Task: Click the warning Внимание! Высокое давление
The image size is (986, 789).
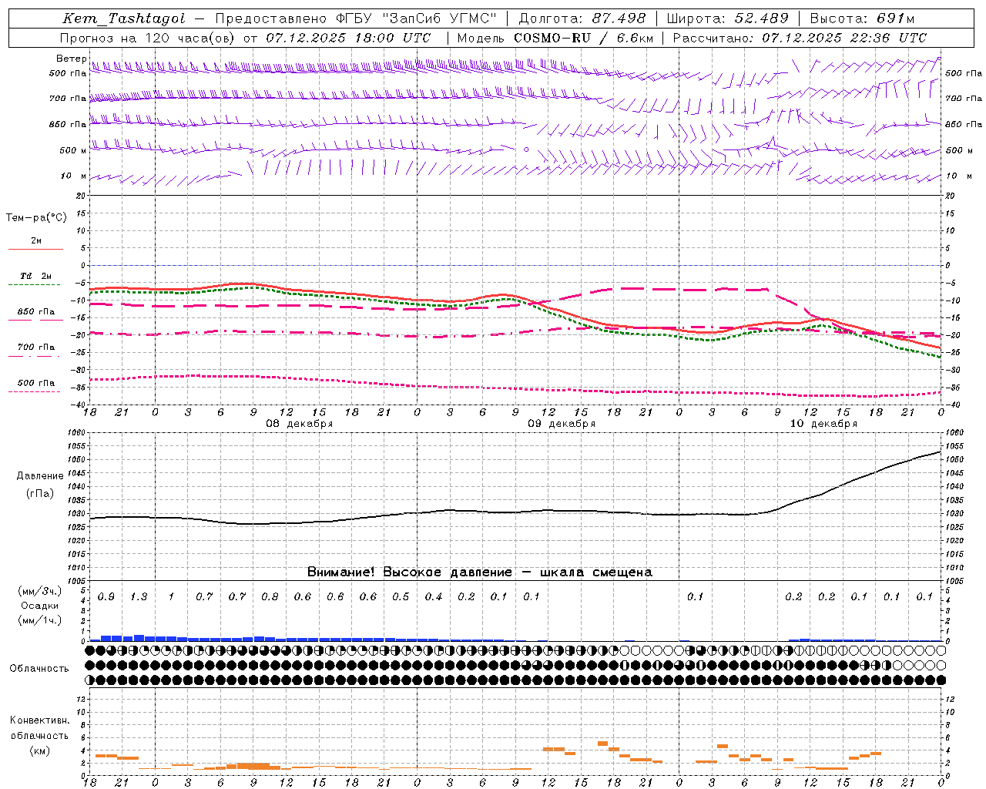Action: click(409, 572)
